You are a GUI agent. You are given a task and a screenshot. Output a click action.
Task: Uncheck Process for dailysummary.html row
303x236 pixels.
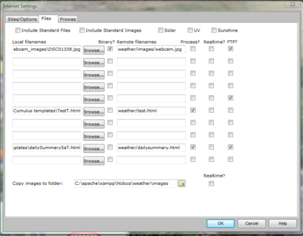[193, 147]
